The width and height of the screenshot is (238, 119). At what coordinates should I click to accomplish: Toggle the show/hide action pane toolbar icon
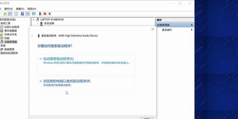coord(27,14)
